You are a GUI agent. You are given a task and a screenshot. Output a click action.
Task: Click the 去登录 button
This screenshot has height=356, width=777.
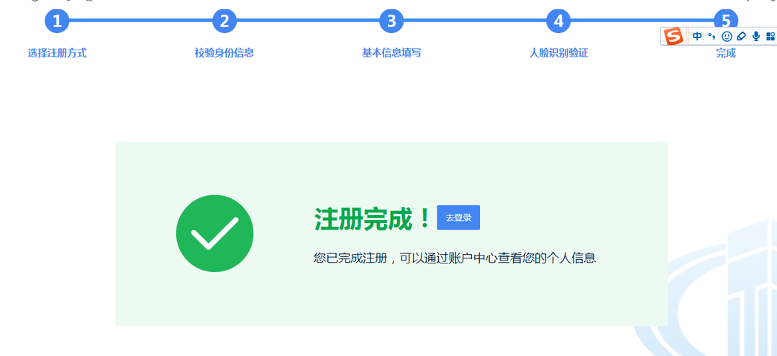pyautogui.click(x=458, y=217)
